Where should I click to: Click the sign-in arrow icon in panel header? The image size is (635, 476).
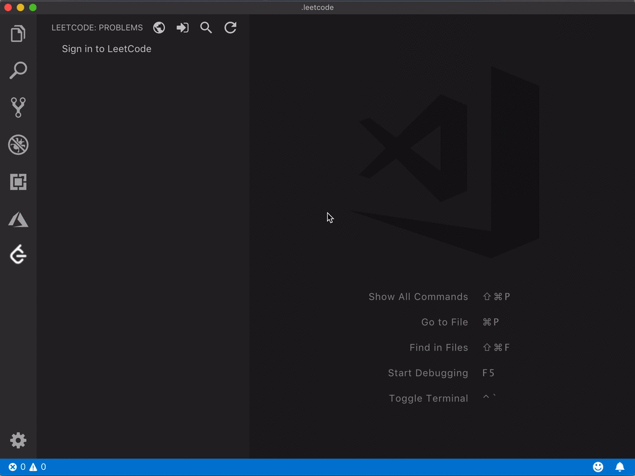point(182,28)
